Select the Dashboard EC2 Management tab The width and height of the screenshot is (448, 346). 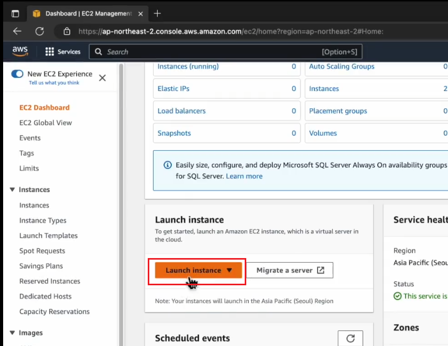click(88, 14)
